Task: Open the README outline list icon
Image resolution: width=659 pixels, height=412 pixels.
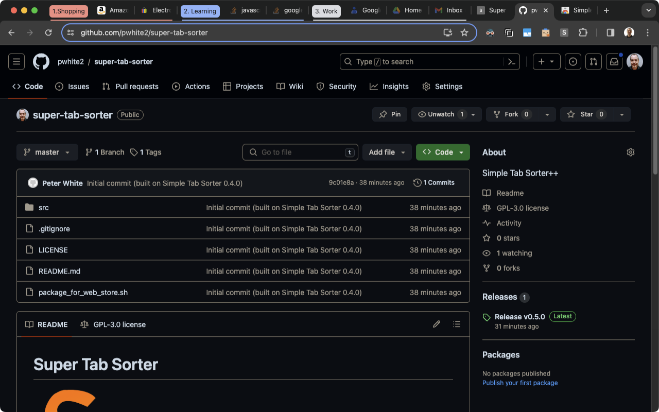Action: (456, 324)
